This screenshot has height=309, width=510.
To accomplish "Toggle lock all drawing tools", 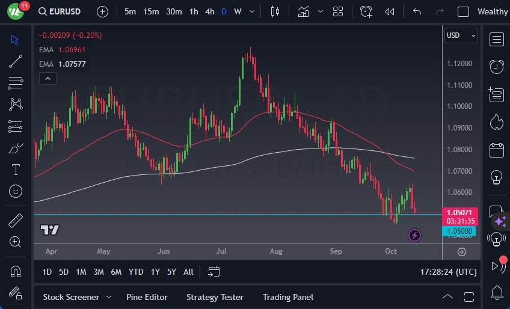I will coord(16,293).
